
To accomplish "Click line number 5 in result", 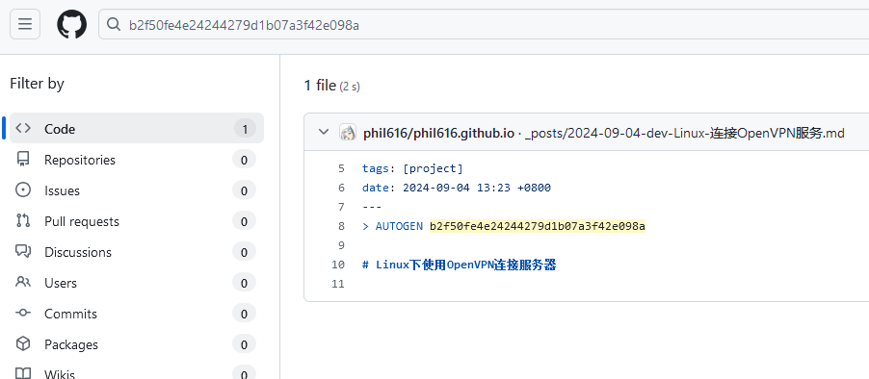I will coord(341,168).
